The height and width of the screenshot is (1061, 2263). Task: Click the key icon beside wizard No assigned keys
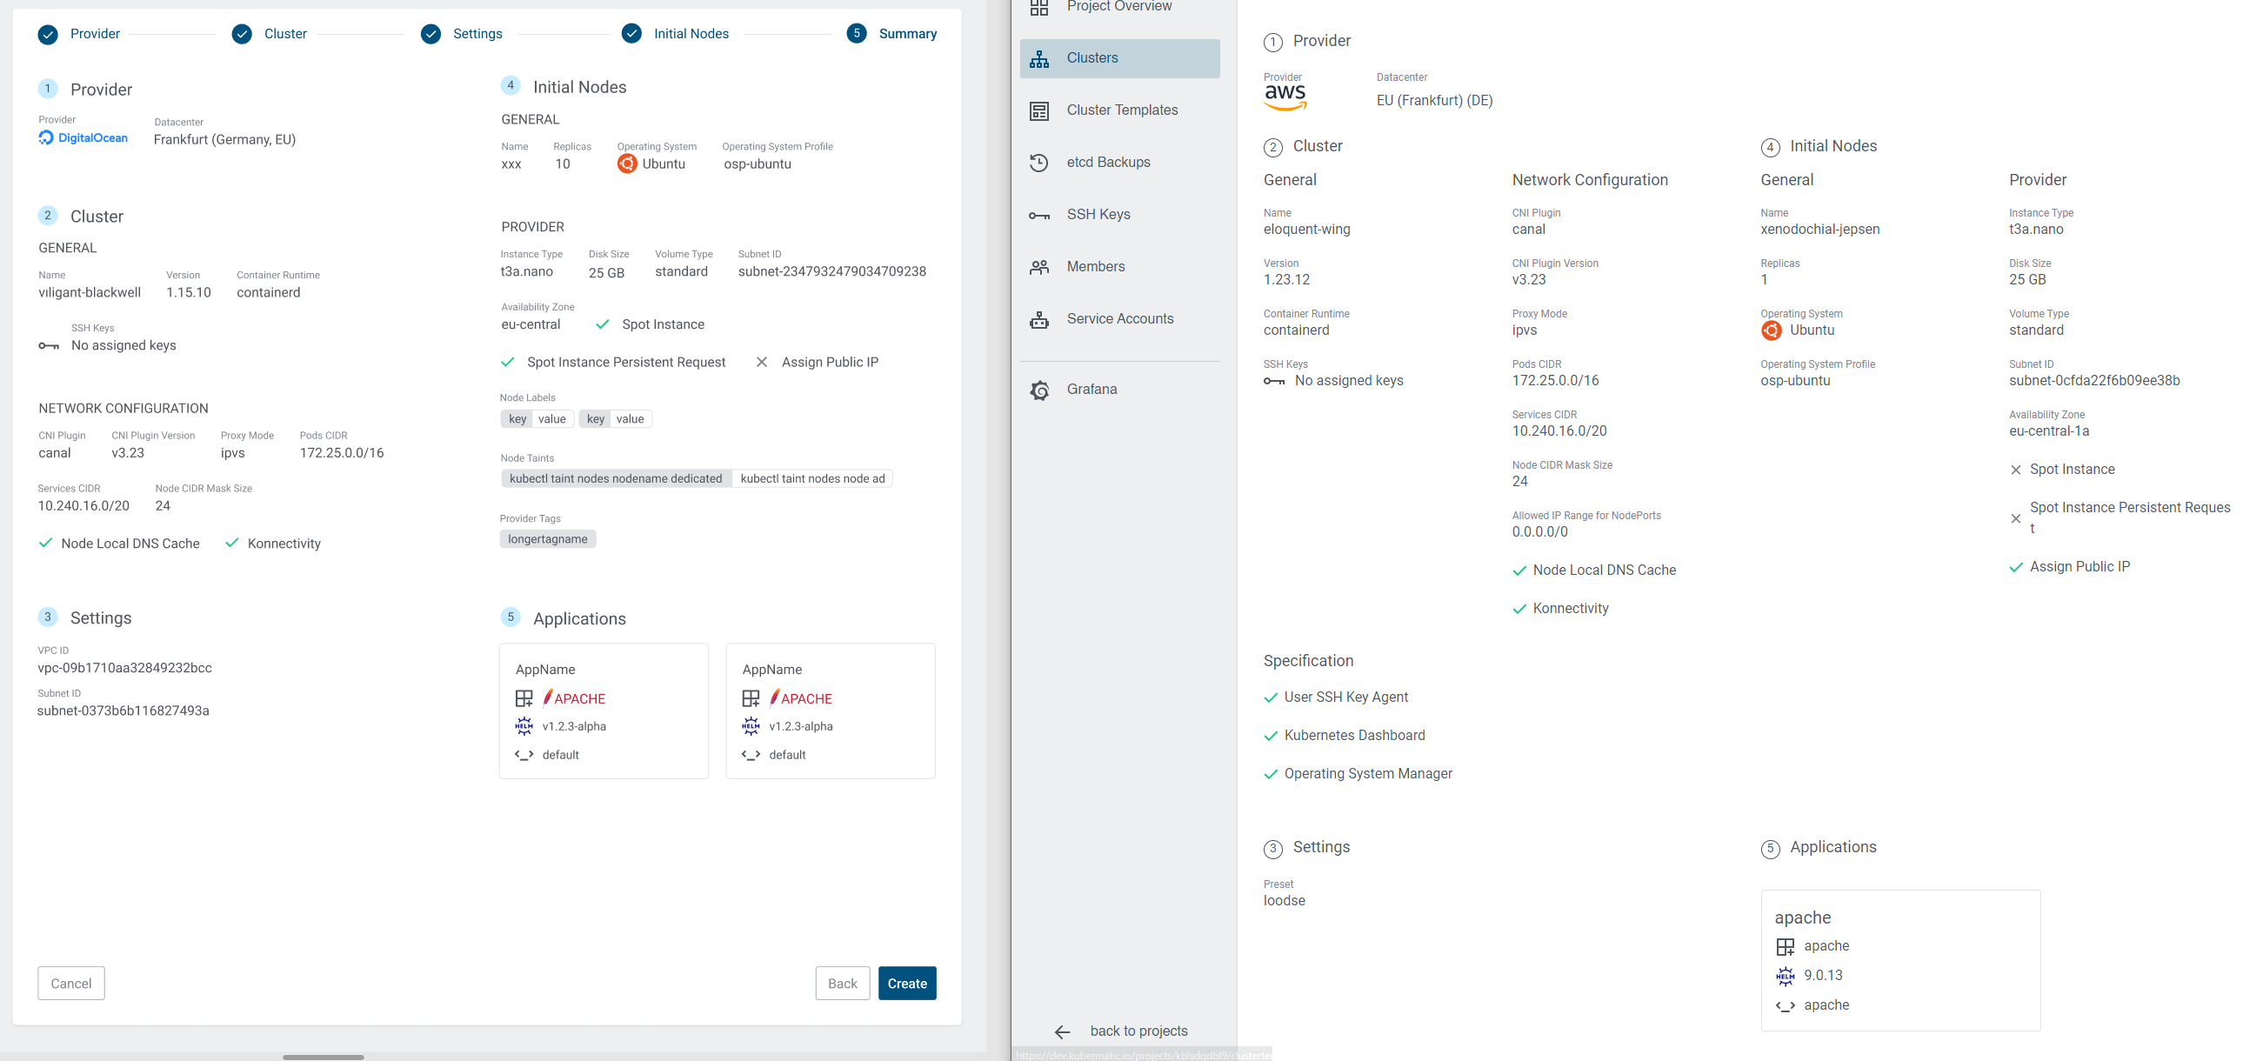click(49, 346)
